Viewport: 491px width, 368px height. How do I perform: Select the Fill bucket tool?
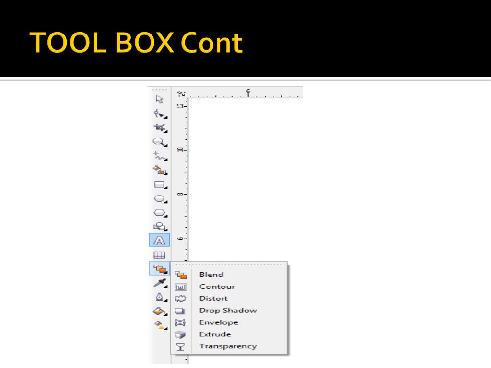click(x=160, y=311)
